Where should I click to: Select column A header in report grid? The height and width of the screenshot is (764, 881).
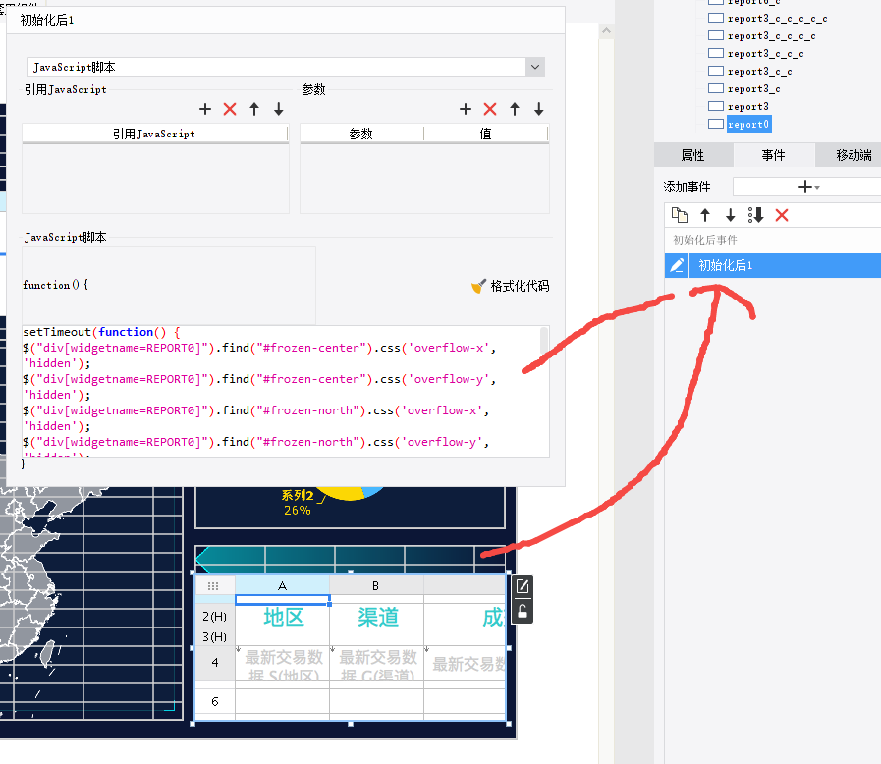(282, 586)
